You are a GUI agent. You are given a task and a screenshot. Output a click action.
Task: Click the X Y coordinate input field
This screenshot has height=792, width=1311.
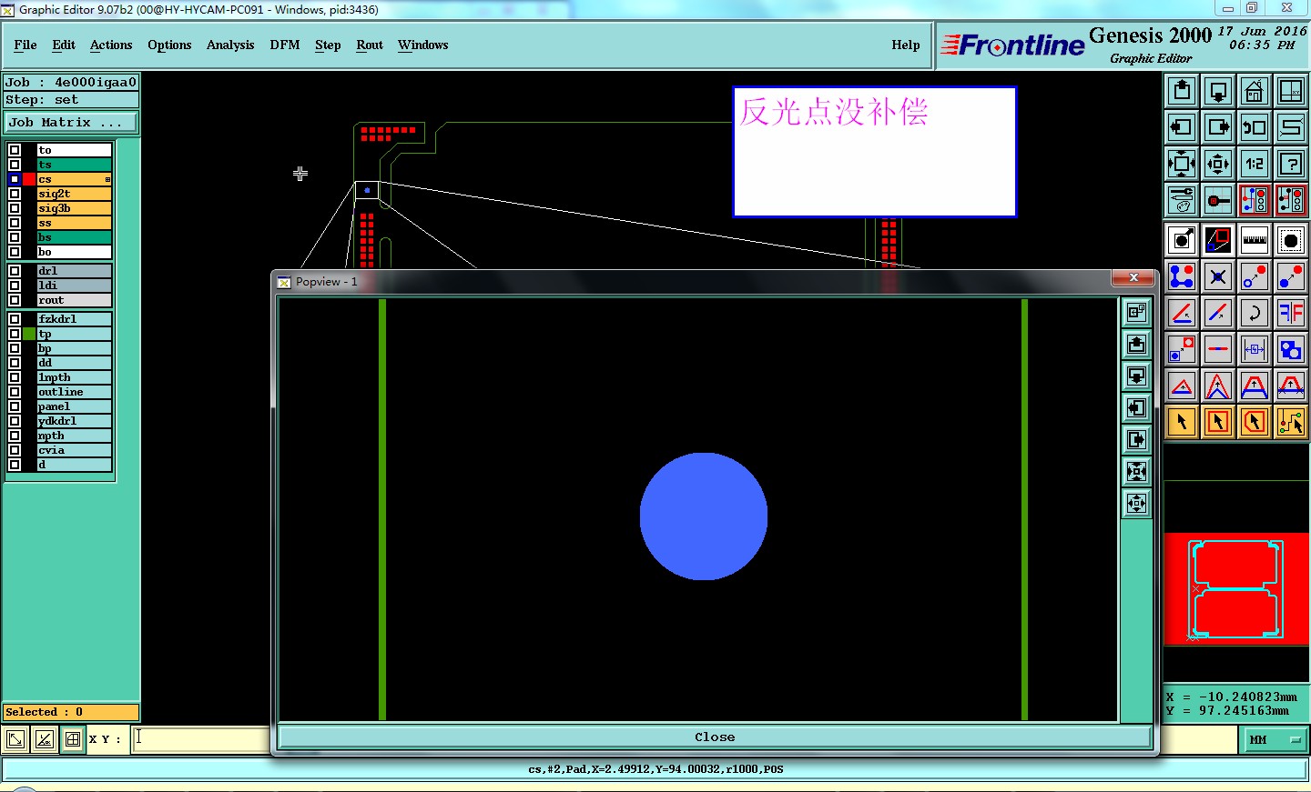coord(202,739)
